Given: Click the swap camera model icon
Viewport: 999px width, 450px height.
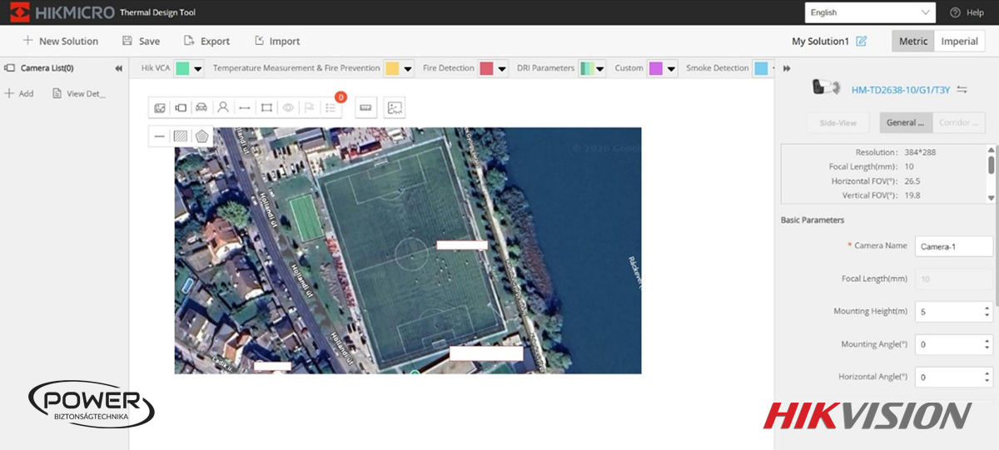Looking at the screenshot, I should coord(963,89).
